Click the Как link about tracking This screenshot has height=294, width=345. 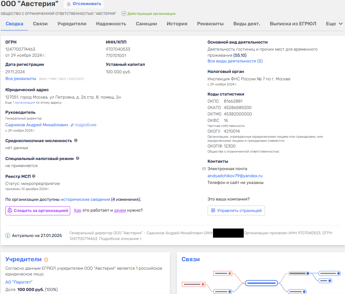78,210
